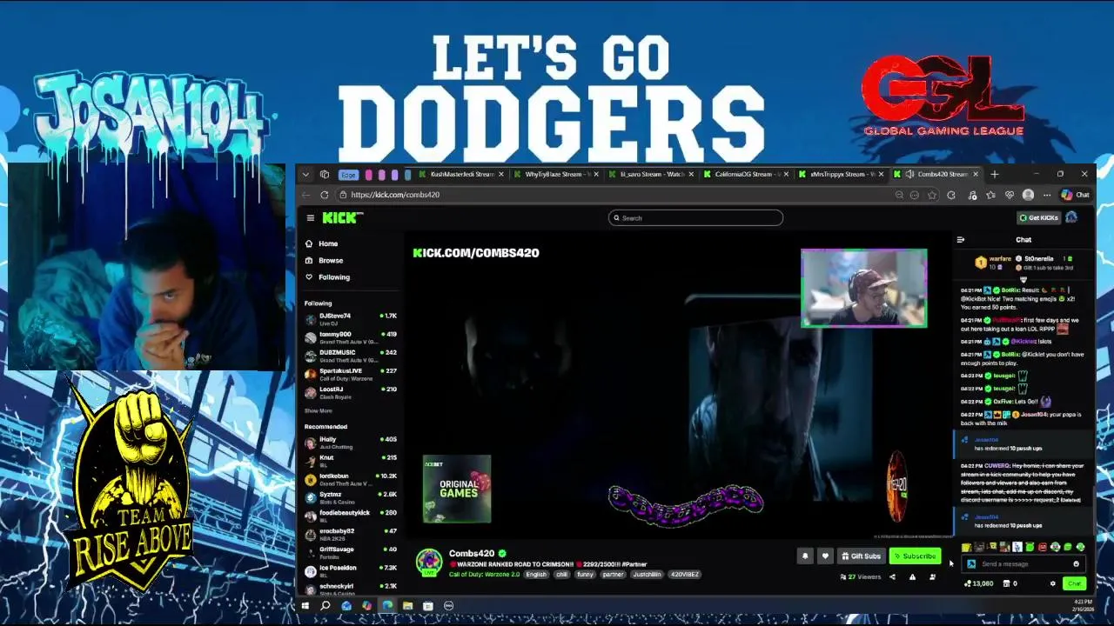Click the browser refresh button
The width and height of the screenshot is (1114, 626).
click(325, 195)
